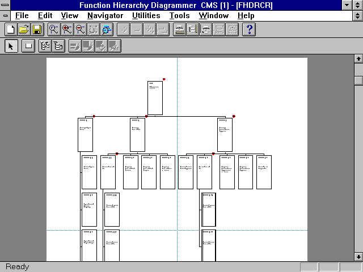
Task: Collapse the far-right second-level function's red marker
Action: click(234, 116)
